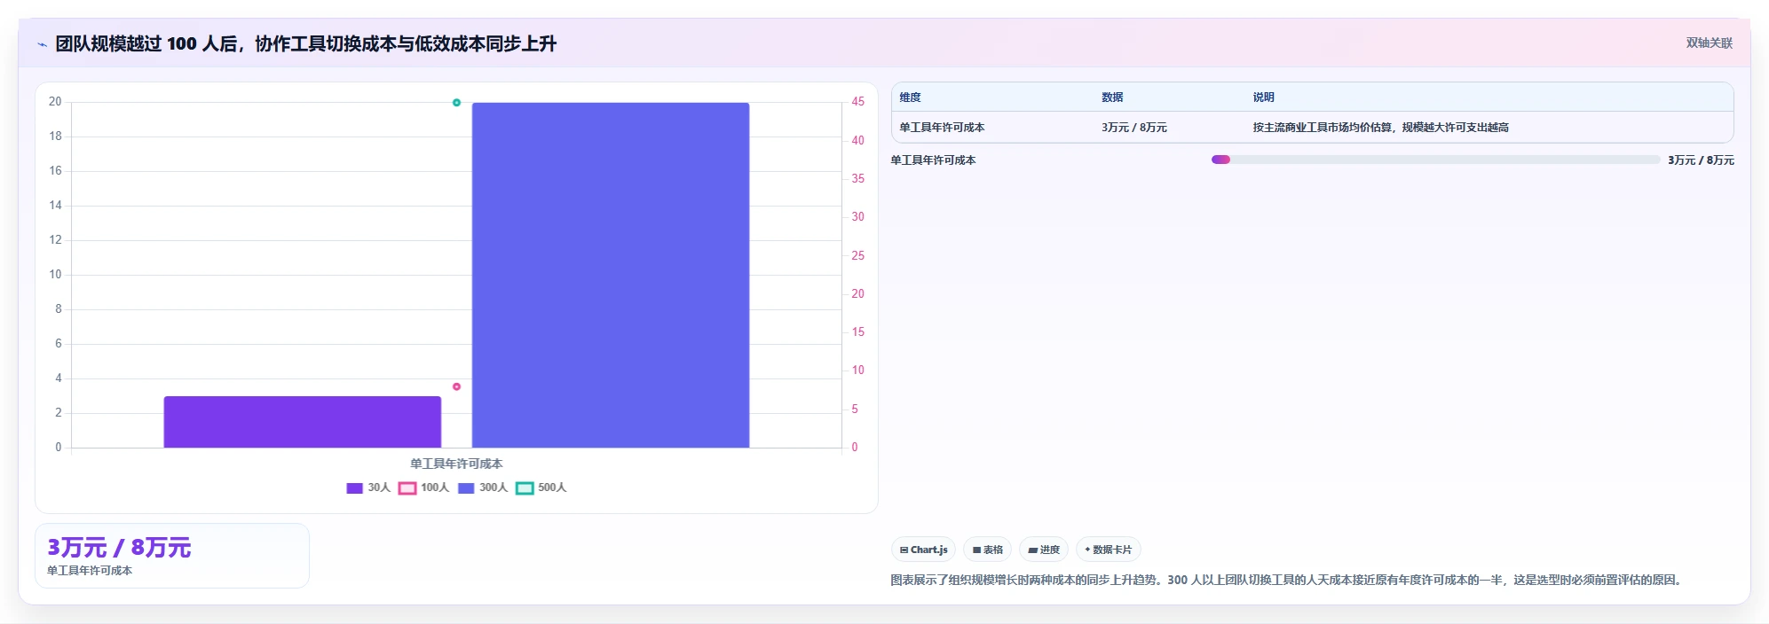Click the tall blue 300人 bar
This screenshot has width=1769, height=624.
(611, 275)
